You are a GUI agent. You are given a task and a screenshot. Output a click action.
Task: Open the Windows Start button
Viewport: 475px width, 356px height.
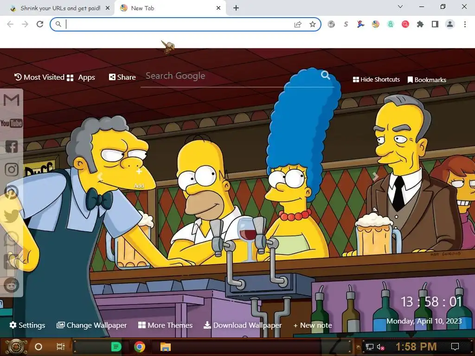(x=15, y=347)
